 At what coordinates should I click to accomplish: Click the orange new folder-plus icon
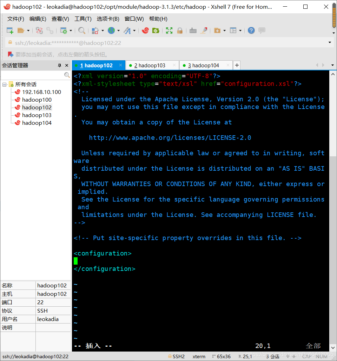(217, 30)
